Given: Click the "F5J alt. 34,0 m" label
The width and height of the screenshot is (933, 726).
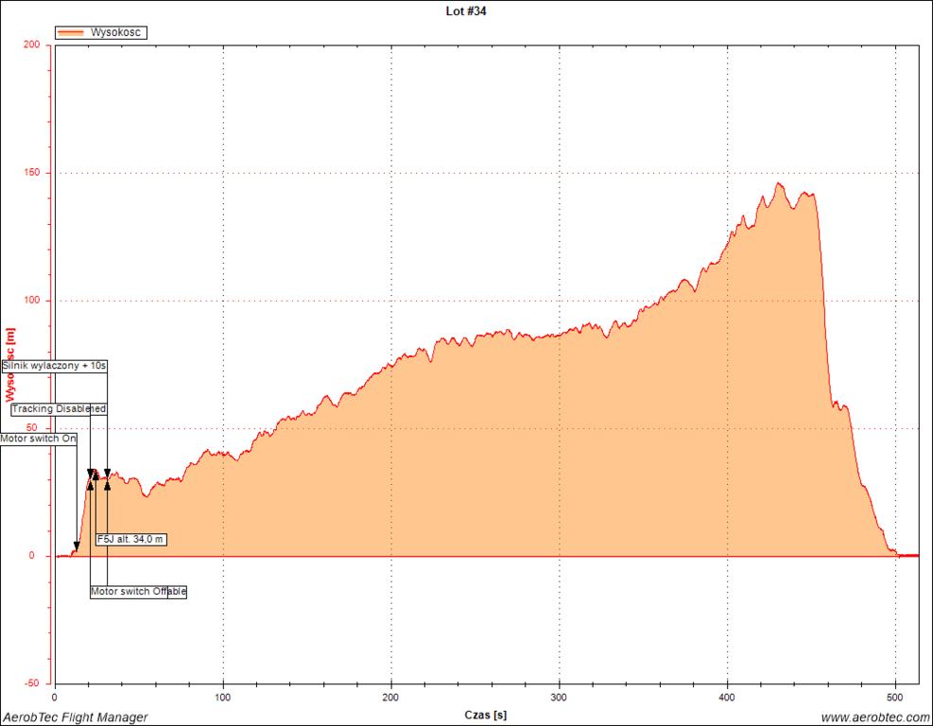Looking at the screenshot, I should point(131,539).
